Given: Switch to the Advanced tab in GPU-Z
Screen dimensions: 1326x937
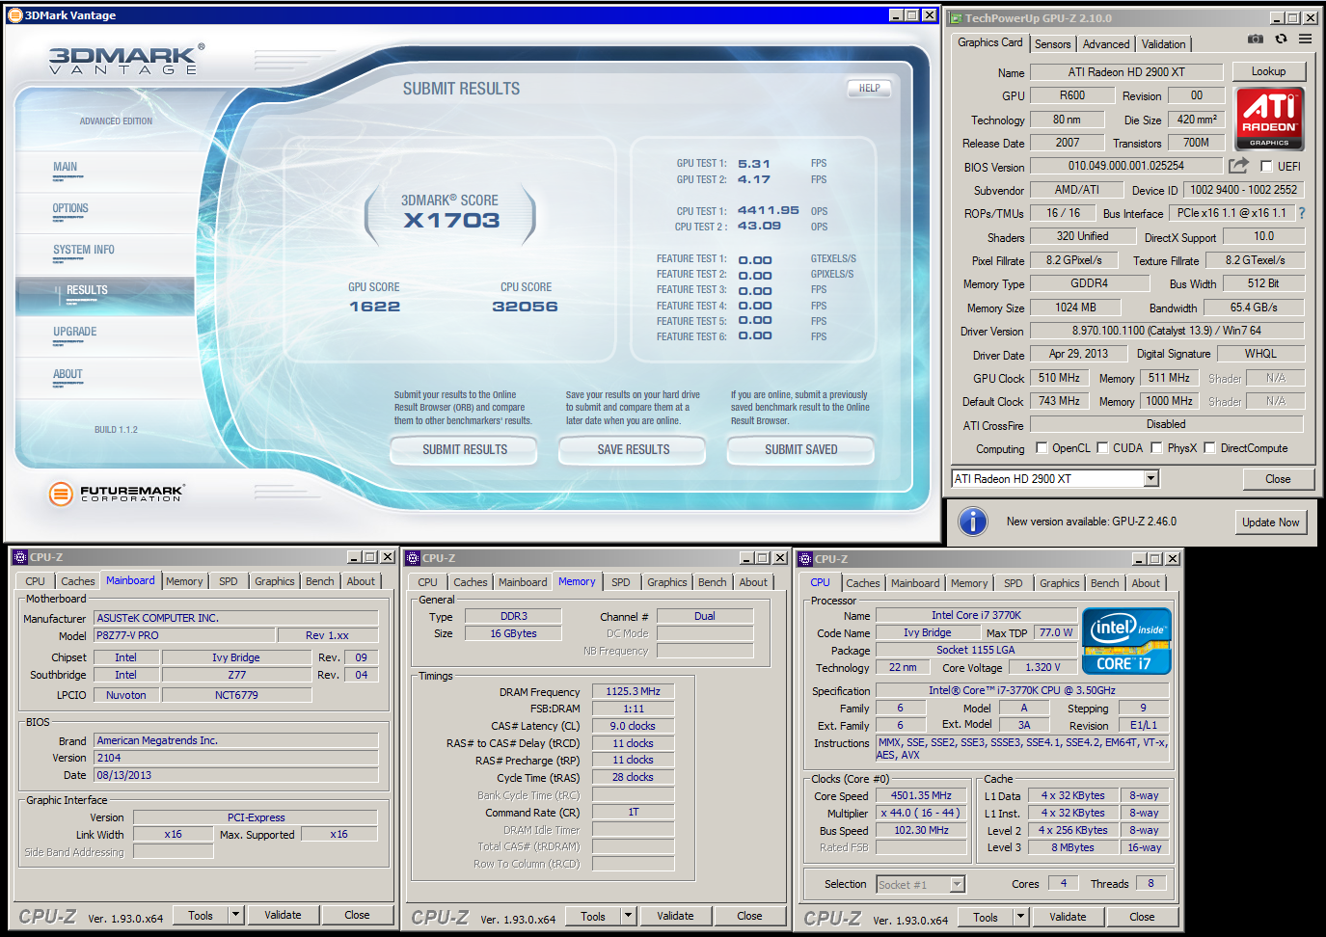Looking at the screenshot, I should 1106,44.
